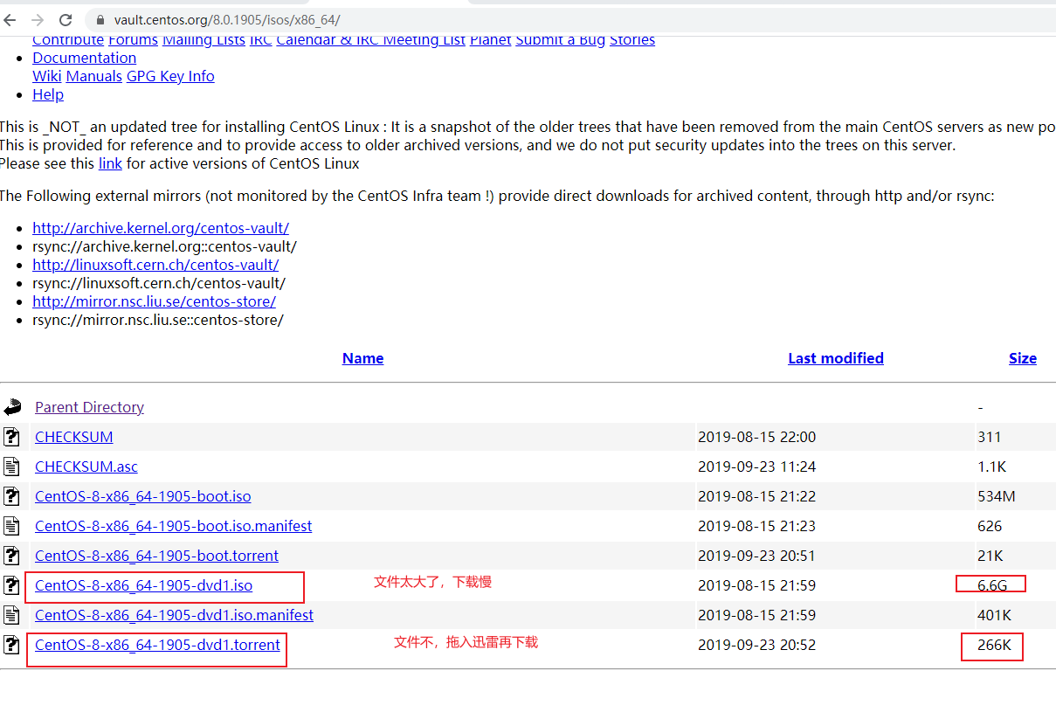Screen dimensions: 1056x719
Task: Open CentOS-8-x86_64-1905-boot.iso.manifest link
Action: click(x=174, y=526)
